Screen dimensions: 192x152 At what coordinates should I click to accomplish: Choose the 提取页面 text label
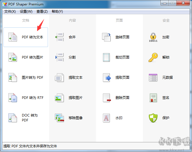pyautogui.click(x=122, y=77)
